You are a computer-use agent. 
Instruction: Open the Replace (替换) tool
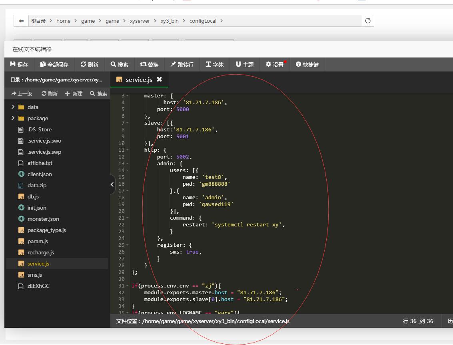(149, 65)
